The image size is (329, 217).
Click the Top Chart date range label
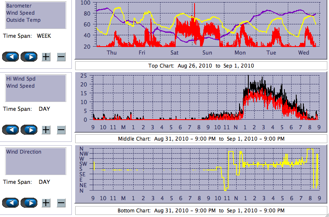[x=201, y=66]
